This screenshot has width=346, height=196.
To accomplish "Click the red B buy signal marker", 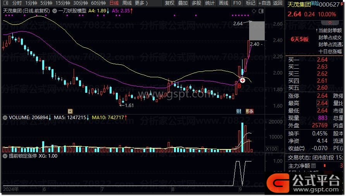I will pyautogui.click(x=239, y=86).
